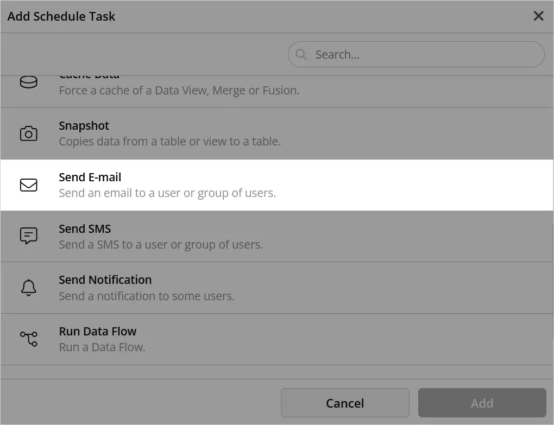554x425 pixels.
Task: Select the Snapshot task title
Action: click(84, 126)
